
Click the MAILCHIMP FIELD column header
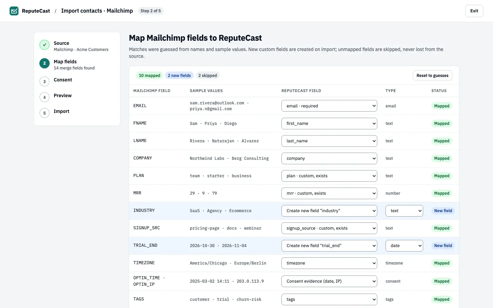coord(152,91)
